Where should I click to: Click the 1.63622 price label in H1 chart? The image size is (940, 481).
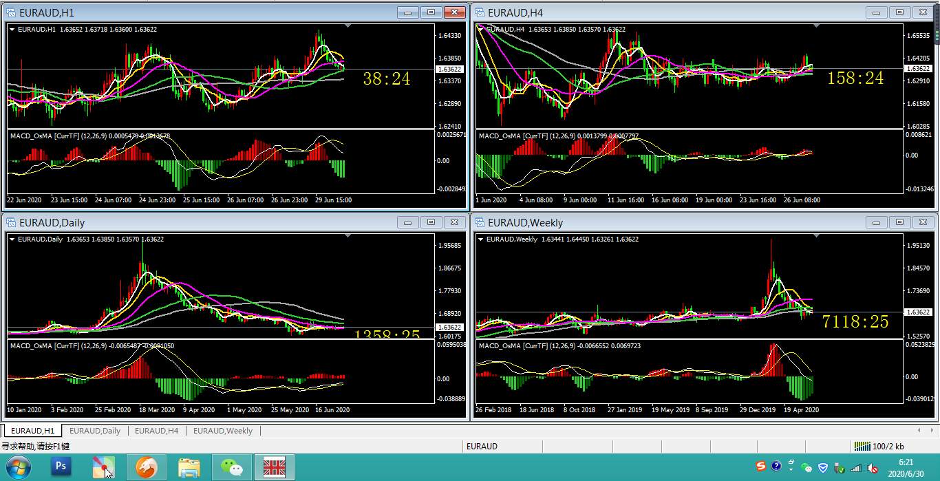click(449, 70)
